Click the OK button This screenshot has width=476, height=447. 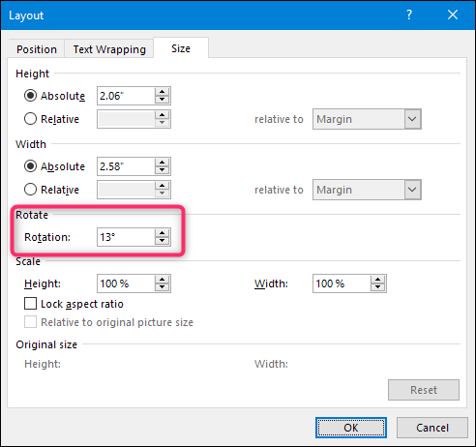coord(351,428)
